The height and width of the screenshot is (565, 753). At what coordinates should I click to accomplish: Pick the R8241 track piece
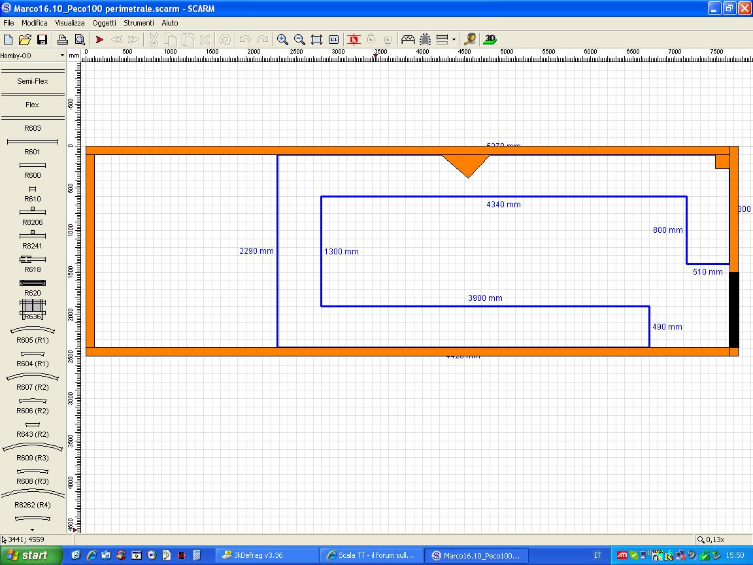[x=33, y=241]
